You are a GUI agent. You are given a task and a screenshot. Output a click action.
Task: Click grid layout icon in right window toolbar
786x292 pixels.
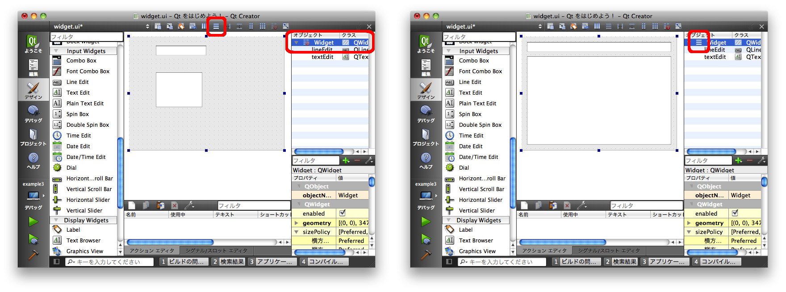click(x=655, y=26)
